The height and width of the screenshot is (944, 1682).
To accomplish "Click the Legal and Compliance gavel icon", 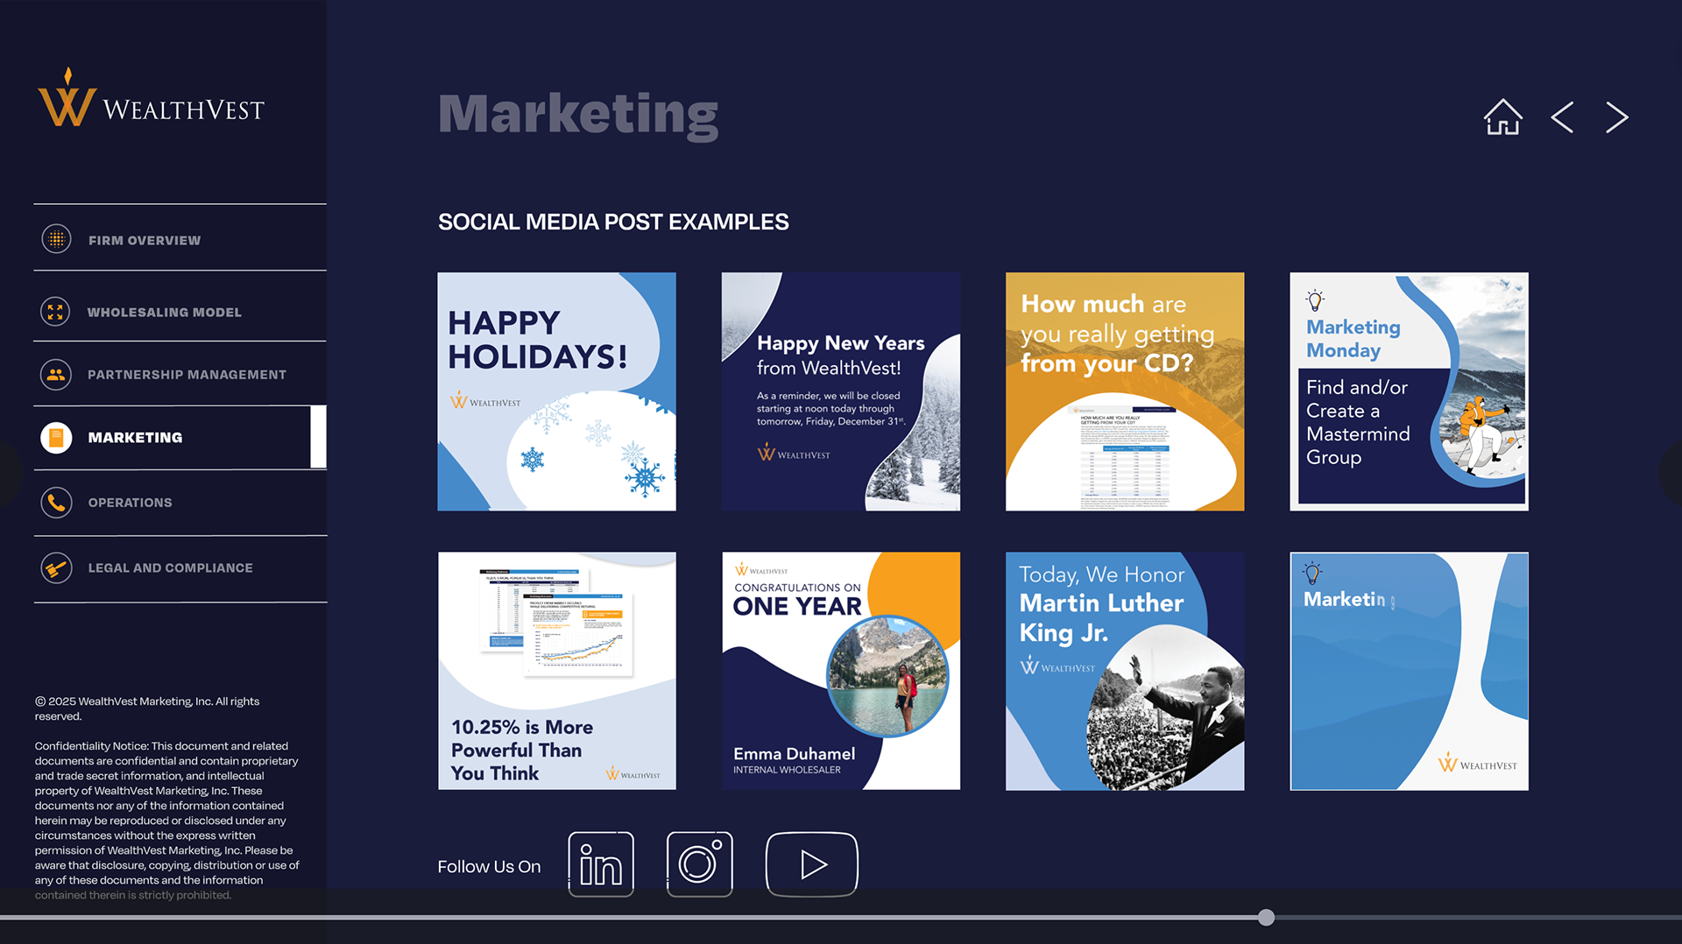I will tap(56, 568).
